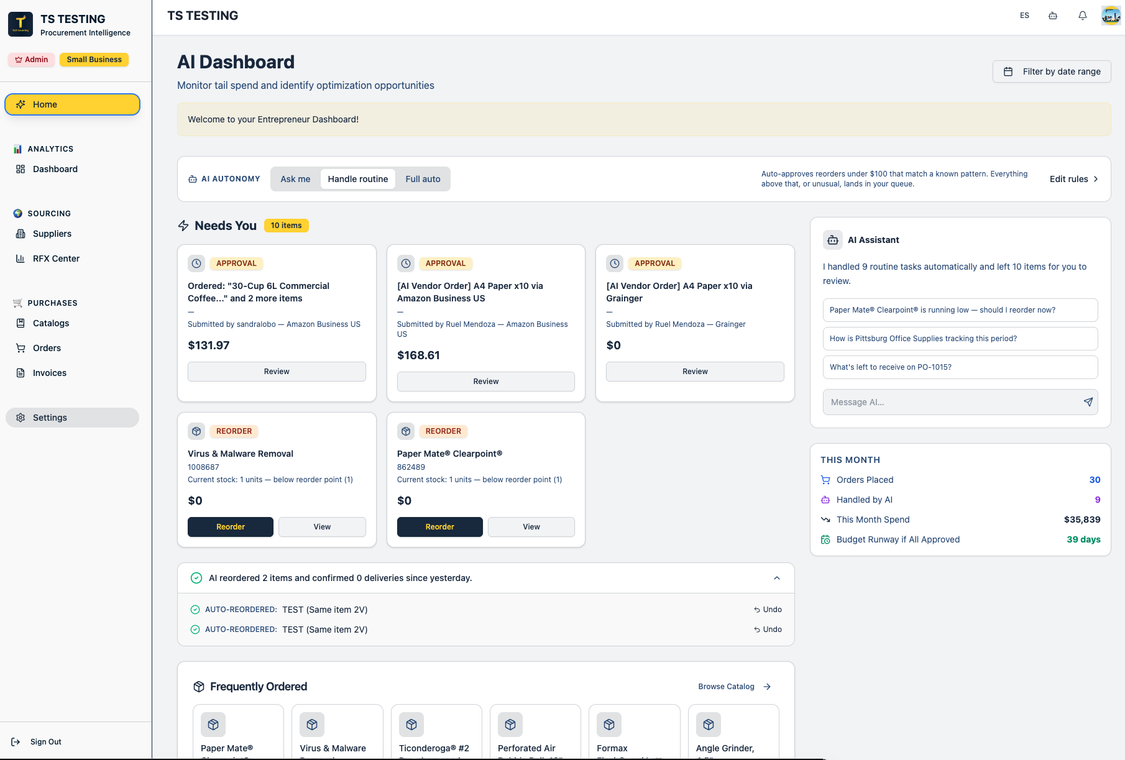Screen dimensions: 1125x760
Task: Click the Ticonderoga #2 product icon
Action: click(x=411, y=725)
